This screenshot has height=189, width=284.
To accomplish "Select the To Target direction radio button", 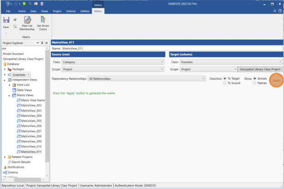I will click(x=225, y=78).
